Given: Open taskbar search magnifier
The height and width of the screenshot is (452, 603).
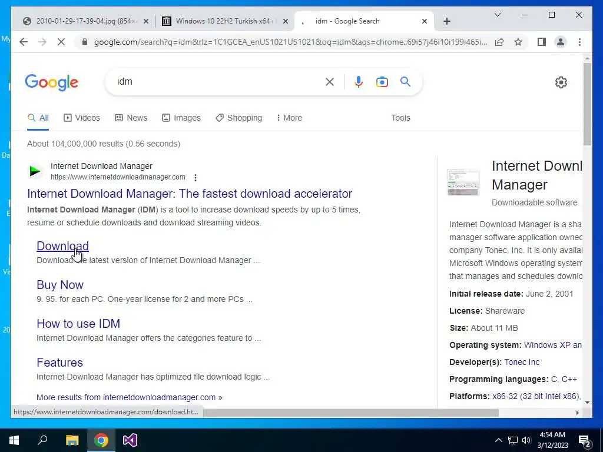Looking at the screenshot, I should 42,440.
